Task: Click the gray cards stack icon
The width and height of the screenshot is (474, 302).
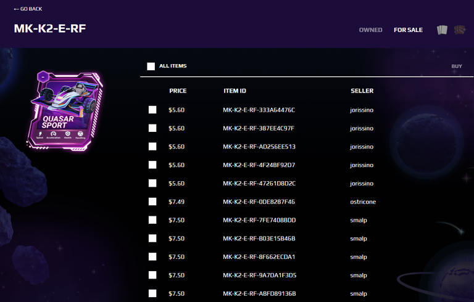Action: (x=441, y=30)
